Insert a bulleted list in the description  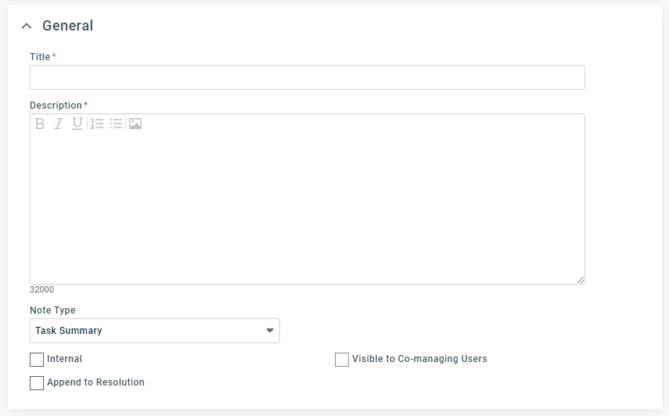(x=116, y=124)
